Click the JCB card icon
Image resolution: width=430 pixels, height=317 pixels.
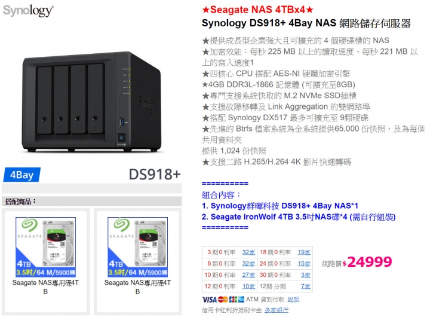(x=233, y=300)
